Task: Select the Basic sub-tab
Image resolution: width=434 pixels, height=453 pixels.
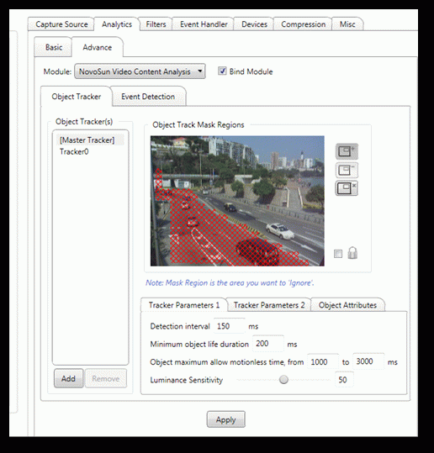Action: coord(54,47)
